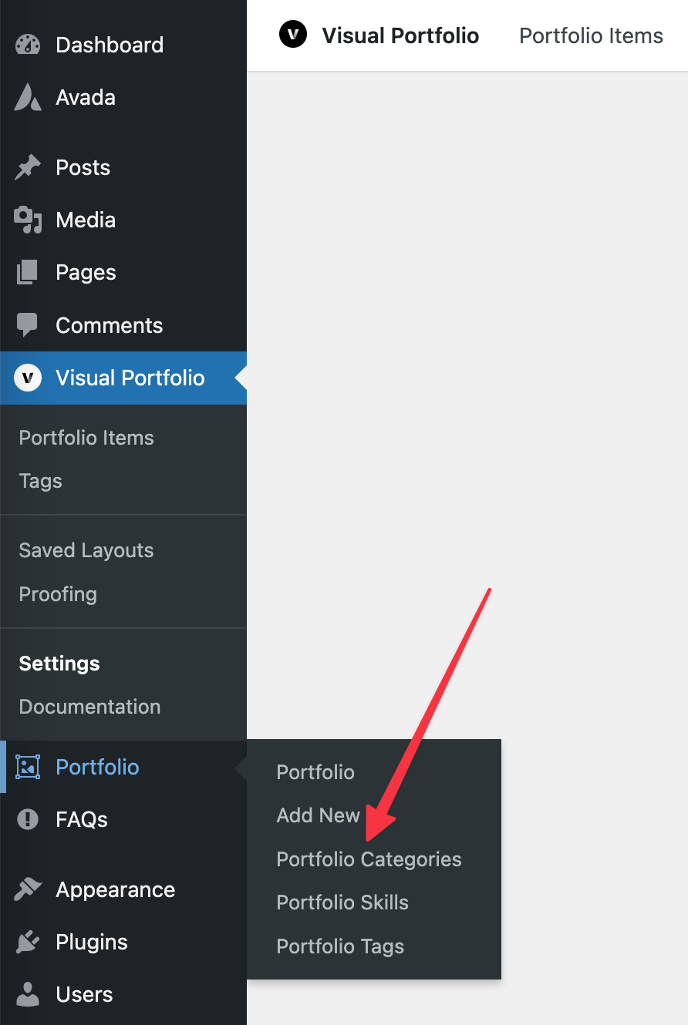Choose Portfolio Tags submenu entry
688x1025 pixels.
[340, 946]
